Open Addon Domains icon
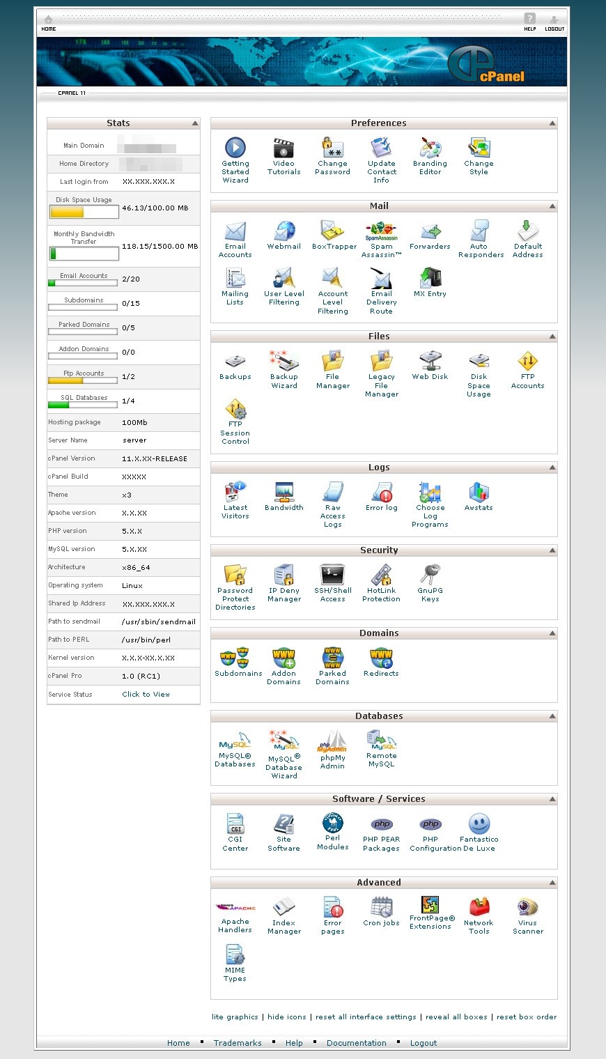The height and width of the screenshot is (1059, 606). tap(283, 658)
